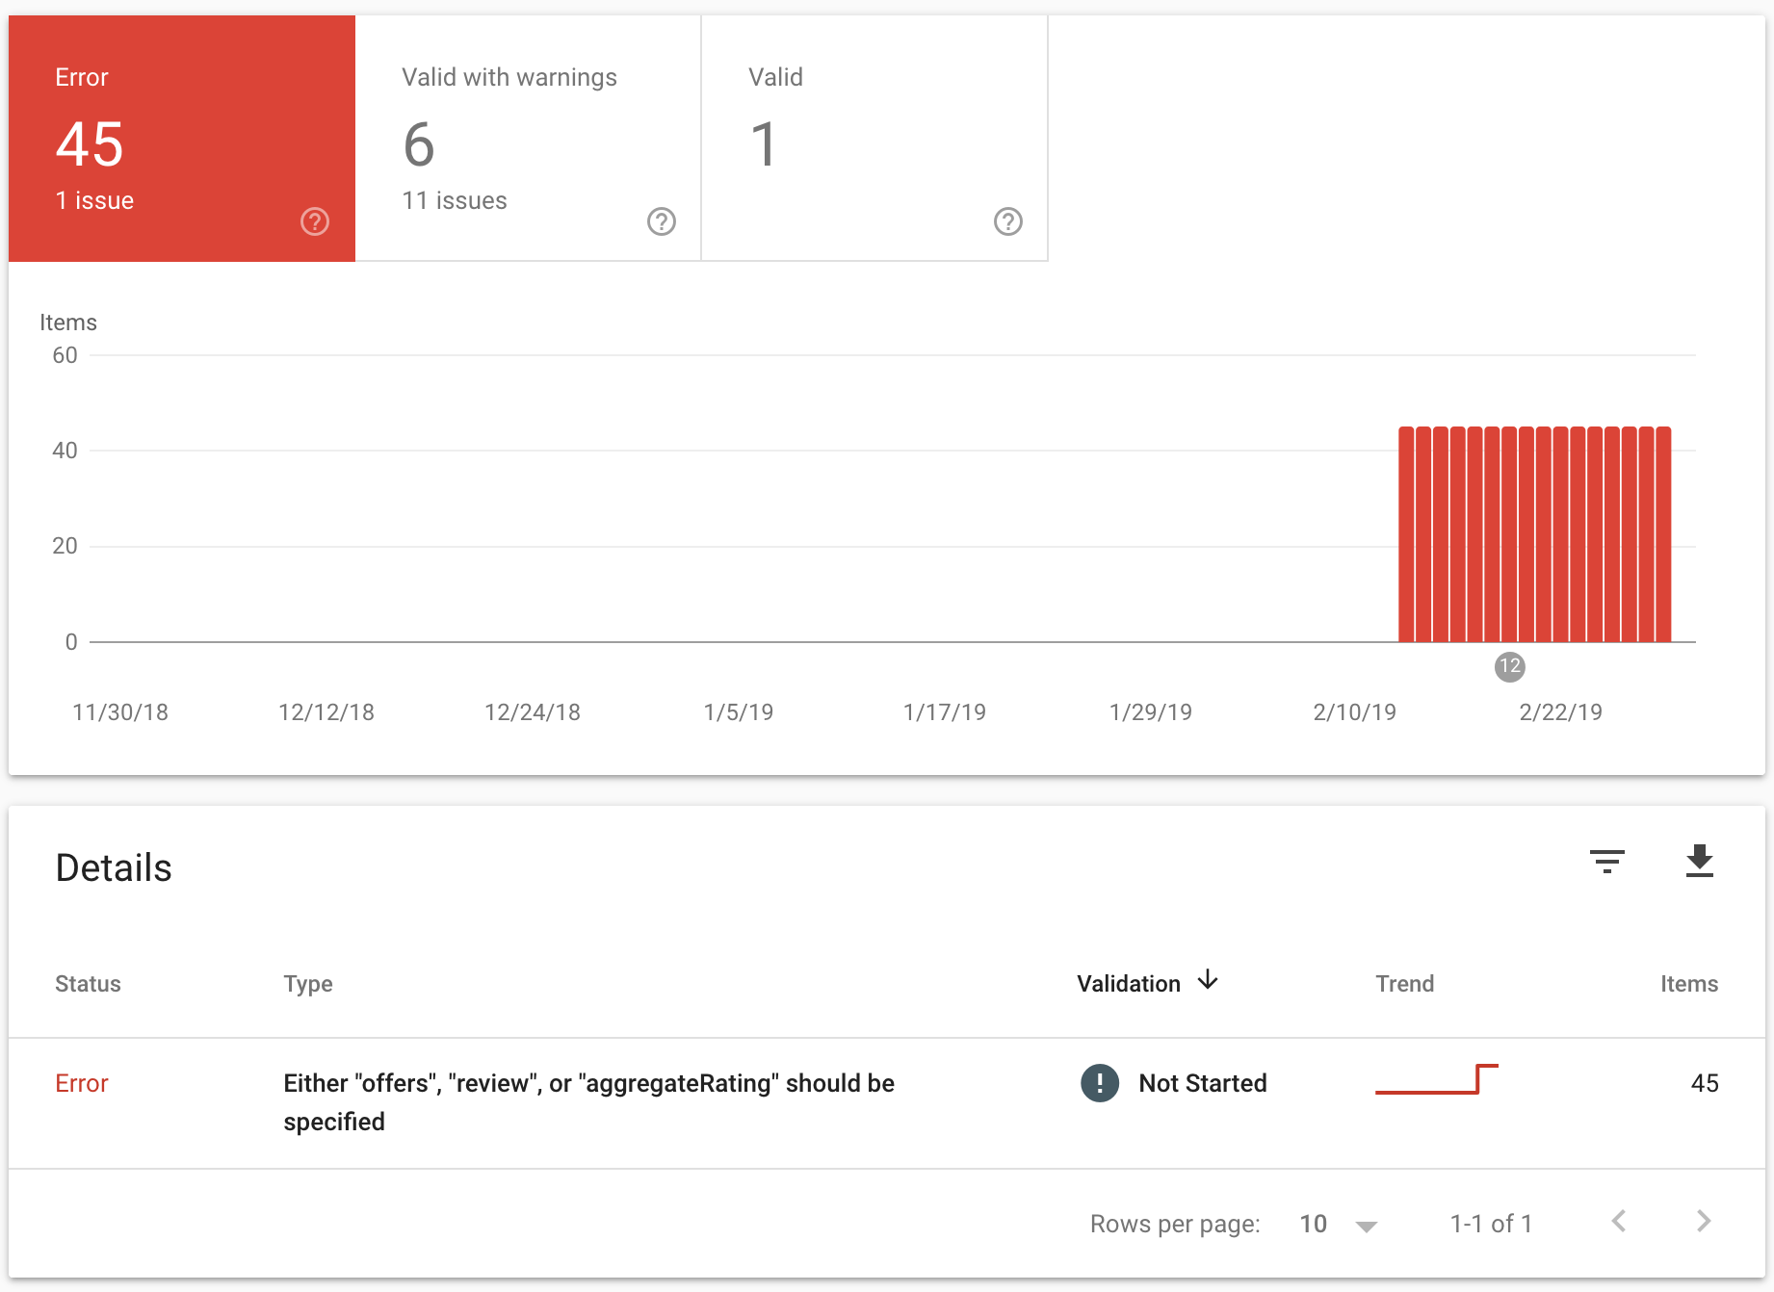This screenshot has height=1292, width=1774.
Task: Click the Type column header
Action: [x=308, y=983]
